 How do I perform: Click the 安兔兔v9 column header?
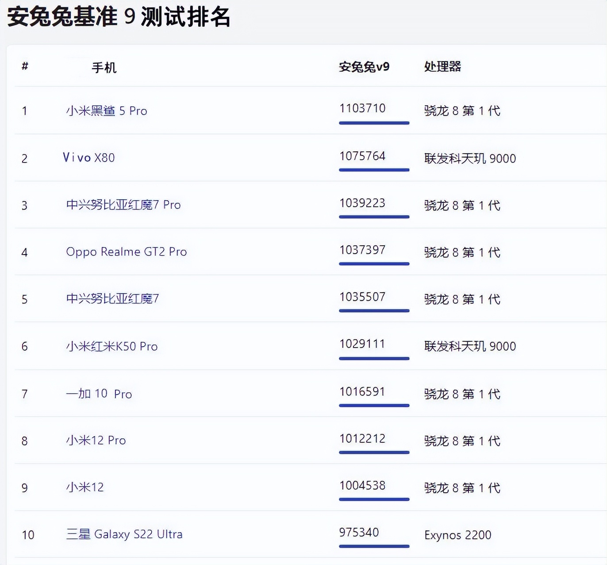coord(364,67)
